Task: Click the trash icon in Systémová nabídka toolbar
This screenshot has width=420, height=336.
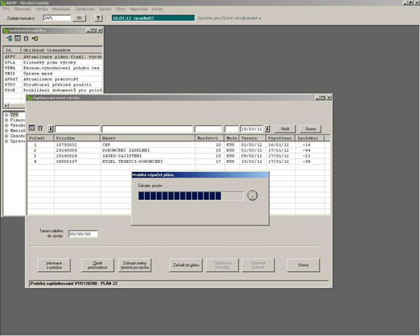Action: (26, 39)
